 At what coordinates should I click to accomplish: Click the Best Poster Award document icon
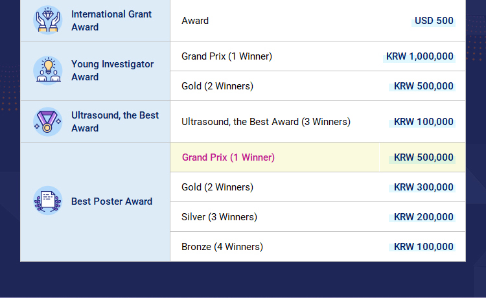click(48, 201)
